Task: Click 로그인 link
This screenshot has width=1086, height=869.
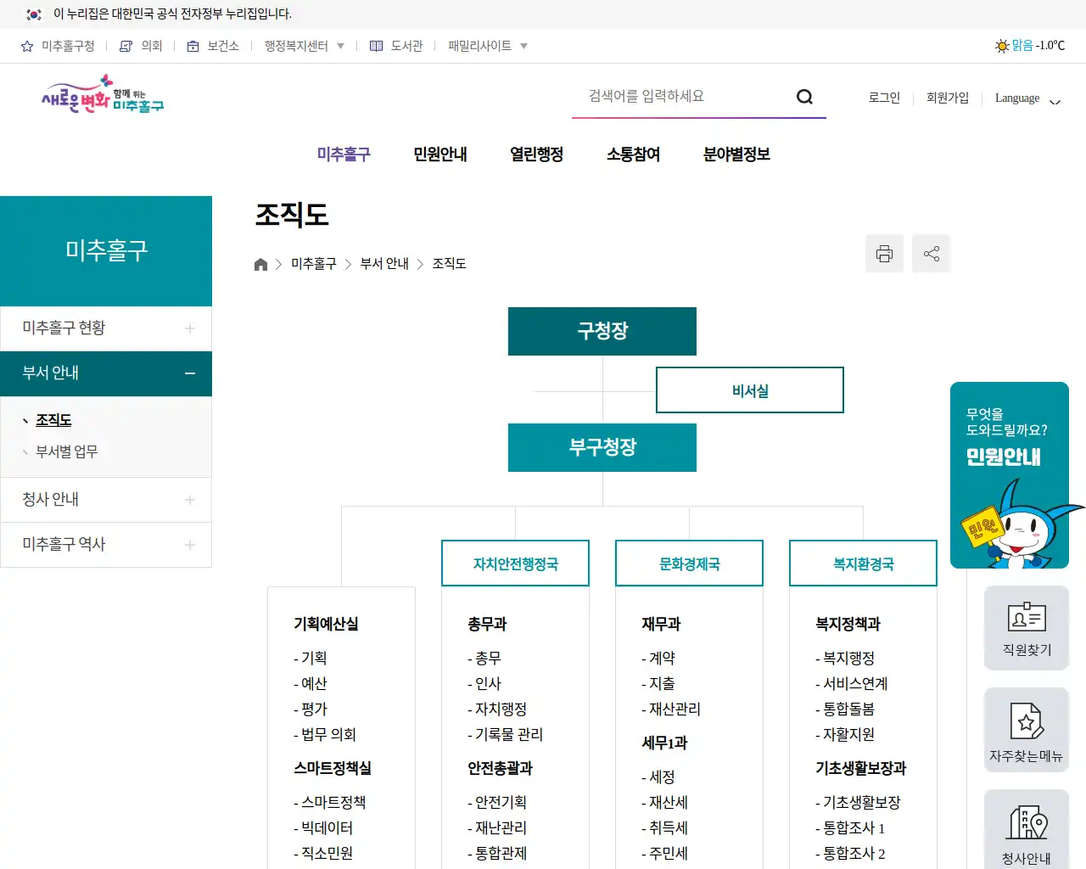Action: [884, 98]
